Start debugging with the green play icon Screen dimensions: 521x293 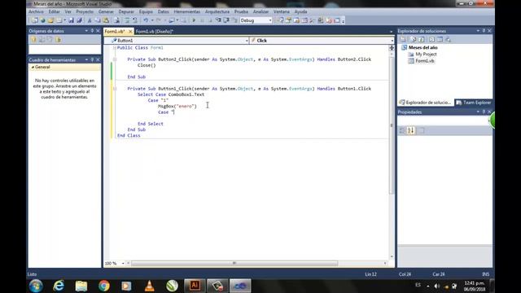click(x=194, y=20)
